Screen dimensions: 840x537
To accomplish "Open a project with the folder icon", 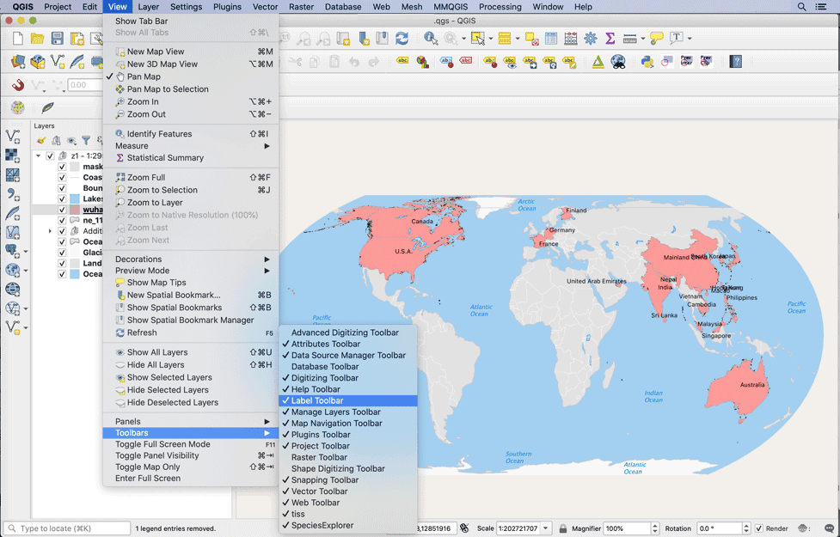I will 38,39.
